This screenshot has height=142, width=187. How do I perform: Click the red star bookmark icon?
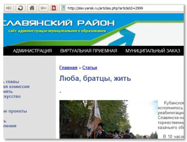coord(54,8)
